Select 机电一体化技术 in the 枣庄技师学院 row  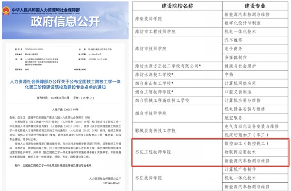click(255, 178)
